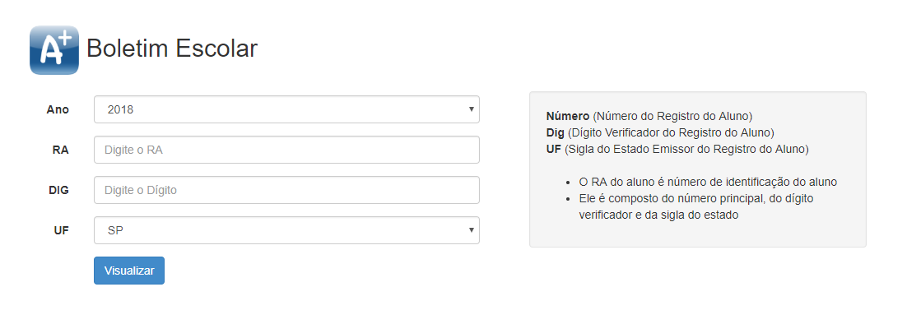Click the bullet about RA identification number
The image size is (907, 324).
click(x=708, y=182)
